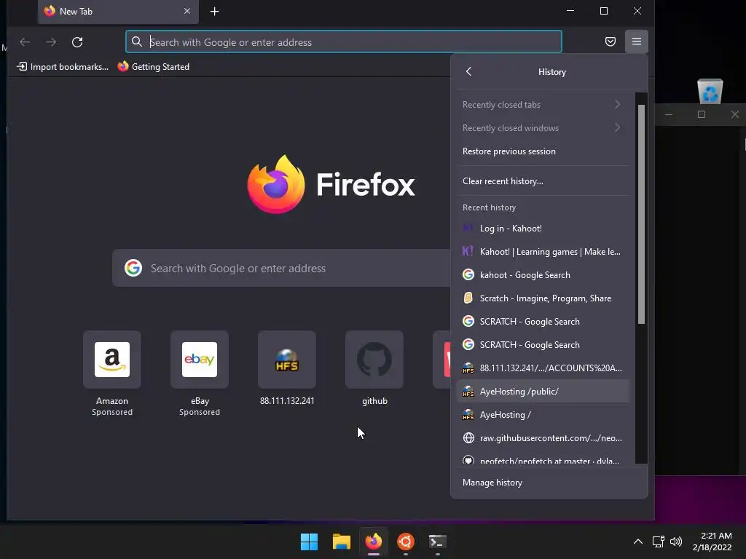
Task: Expand Recently closed windows
Action: [x=543, y=128]
